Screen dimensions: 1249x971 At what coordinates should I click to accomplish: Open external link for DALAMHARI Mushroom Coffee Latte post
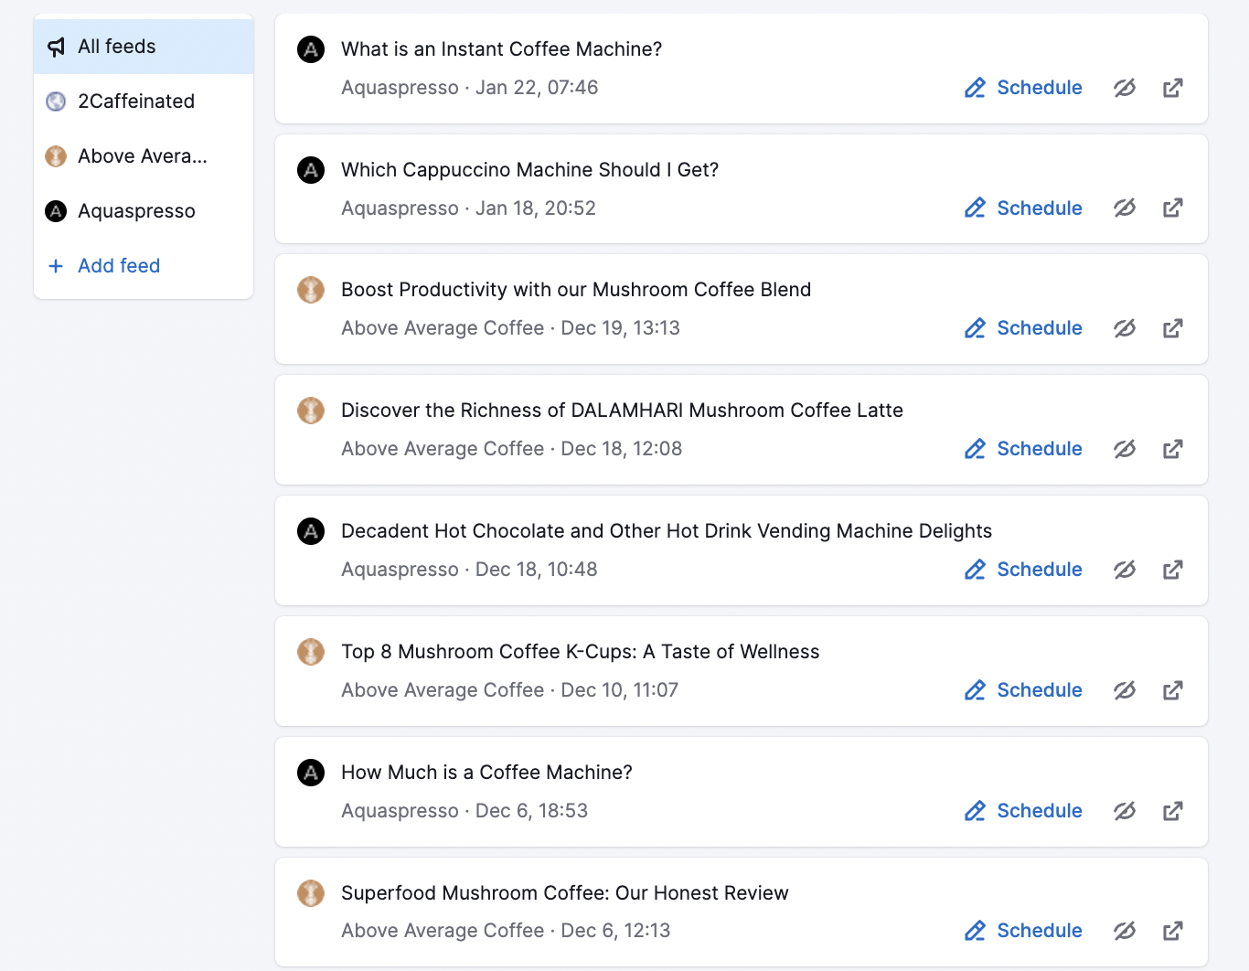[x=1172, y=449]
